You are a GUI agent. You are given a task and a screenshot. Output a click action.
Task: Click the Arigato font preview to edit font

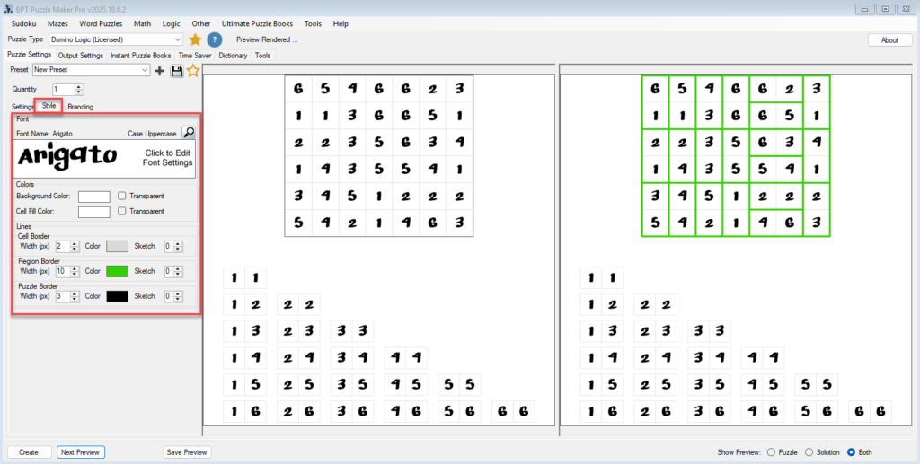click(104, 158)
